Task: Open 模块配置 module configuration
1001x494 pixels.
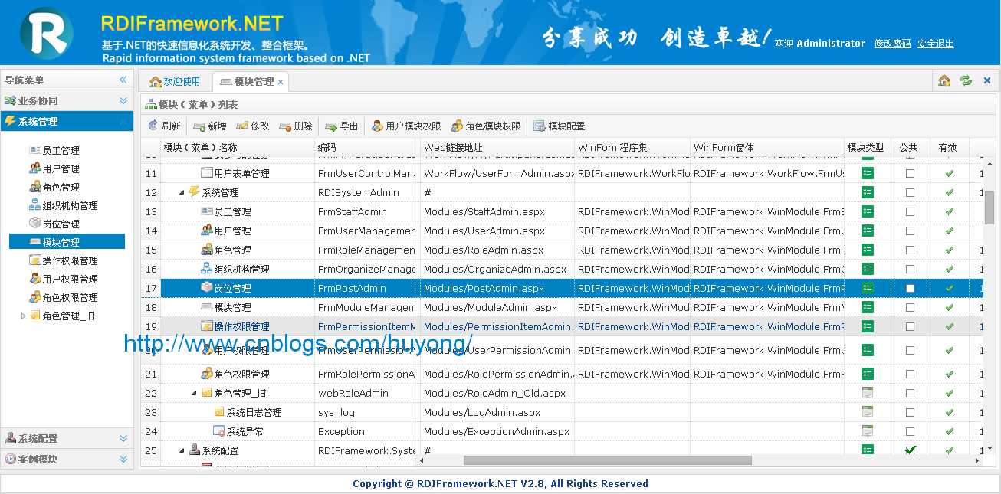Action: coord(560,126)
